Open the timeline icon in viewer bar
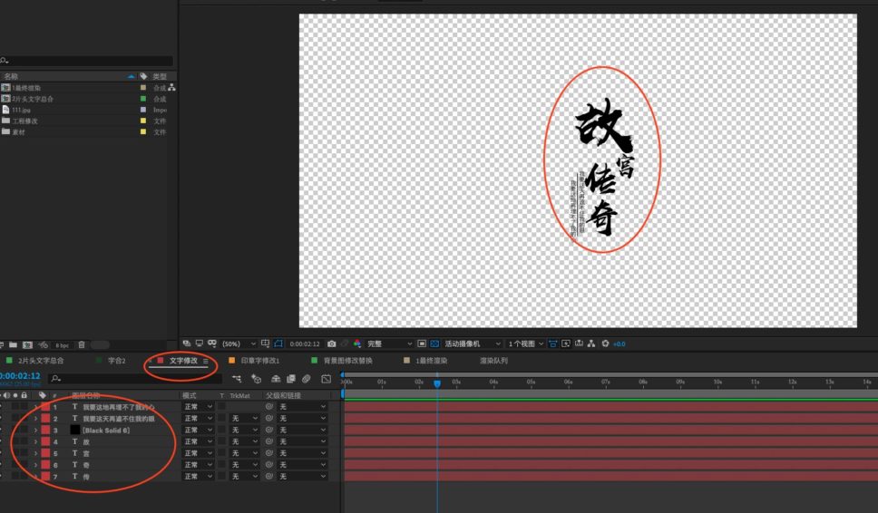 click(579, 344)
